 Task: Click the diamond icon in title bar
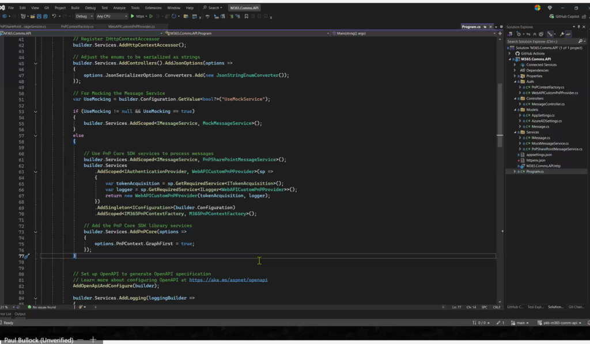point(550,7)
